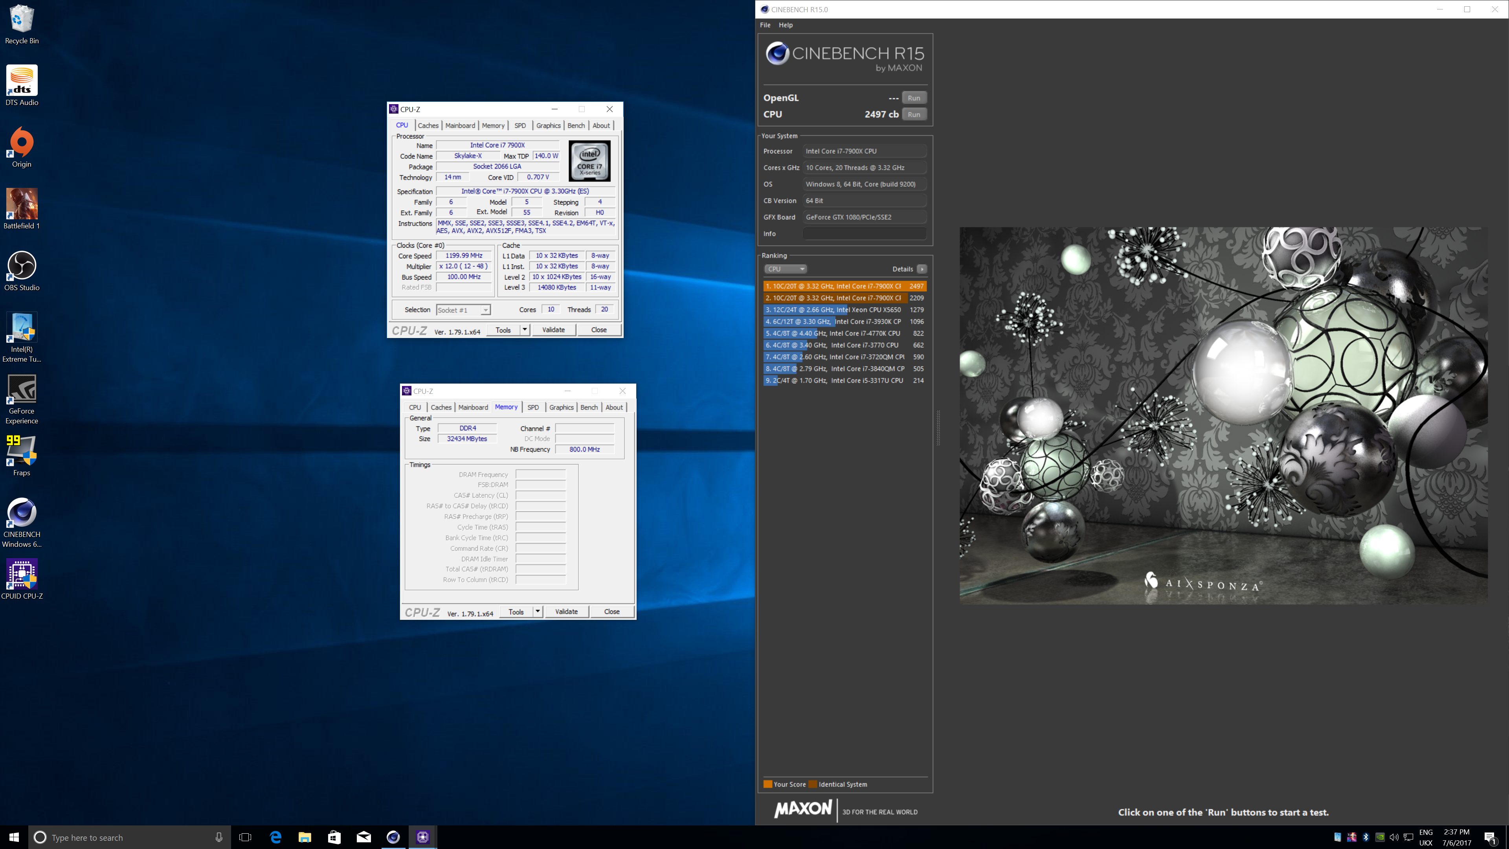The height and width of the screenshot is (849, 1509).
Task: Run the OpenGL benchmark
Action: coord(914,98)
